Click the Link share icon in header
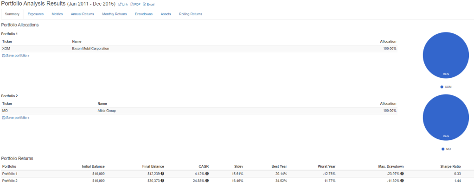474x188 pixels. point(120,4)
